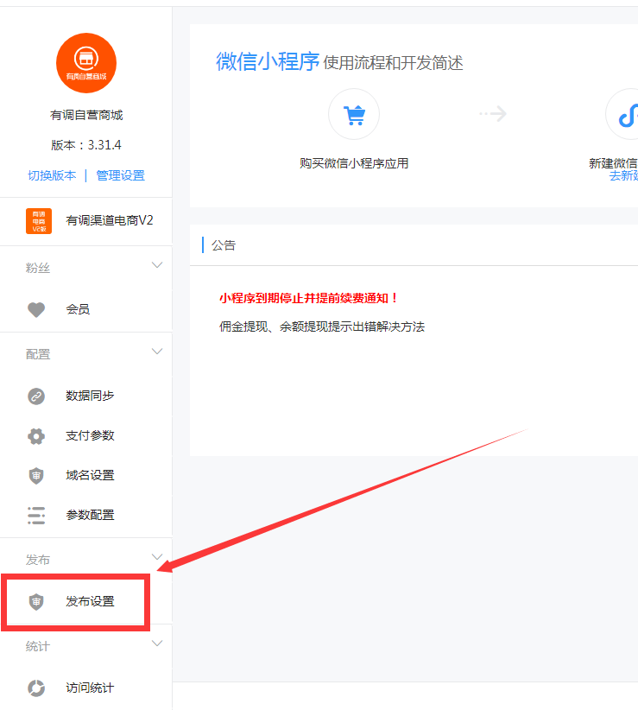Click the sliders icon beside 参数配置
Screen dimensions: 638x710
(x=36, y=516)
